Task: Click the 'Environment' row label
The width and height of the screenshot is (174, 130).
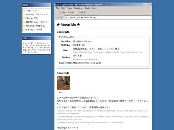Action: point(66,63)
